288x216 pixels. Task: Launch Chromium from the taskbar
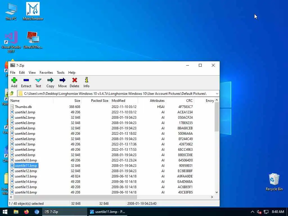[x=37, y=212]
